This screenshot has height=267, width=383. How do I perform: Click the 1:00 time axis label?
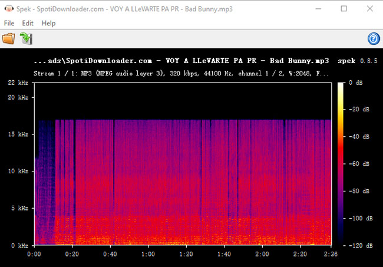(148, 254)
